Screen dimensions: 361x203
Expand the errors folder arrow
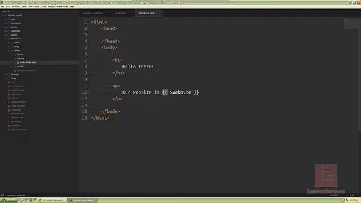[x=12, y=55]
